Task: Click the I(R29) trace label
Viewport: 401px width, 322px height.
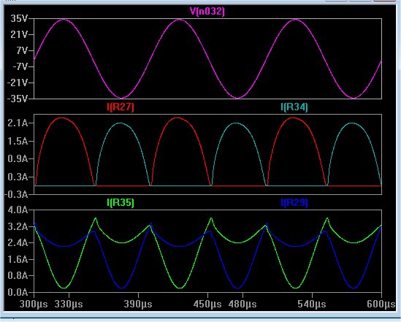Action: pyautogui.click(x=294, y=203)
